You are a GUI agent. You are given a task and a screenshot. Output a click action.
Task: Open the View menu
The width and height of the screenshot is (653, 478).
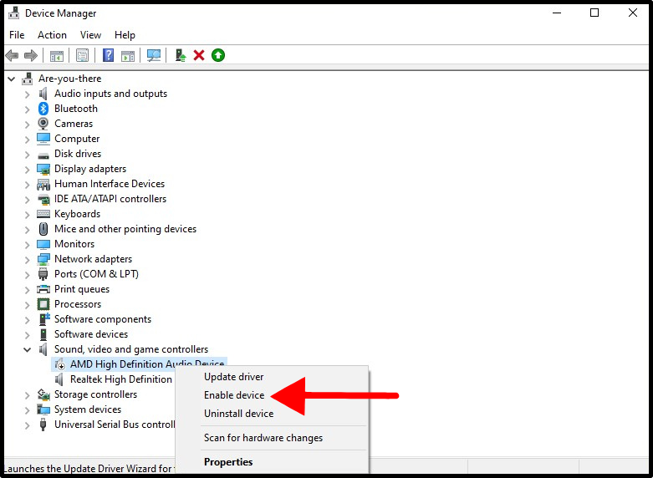90,35
